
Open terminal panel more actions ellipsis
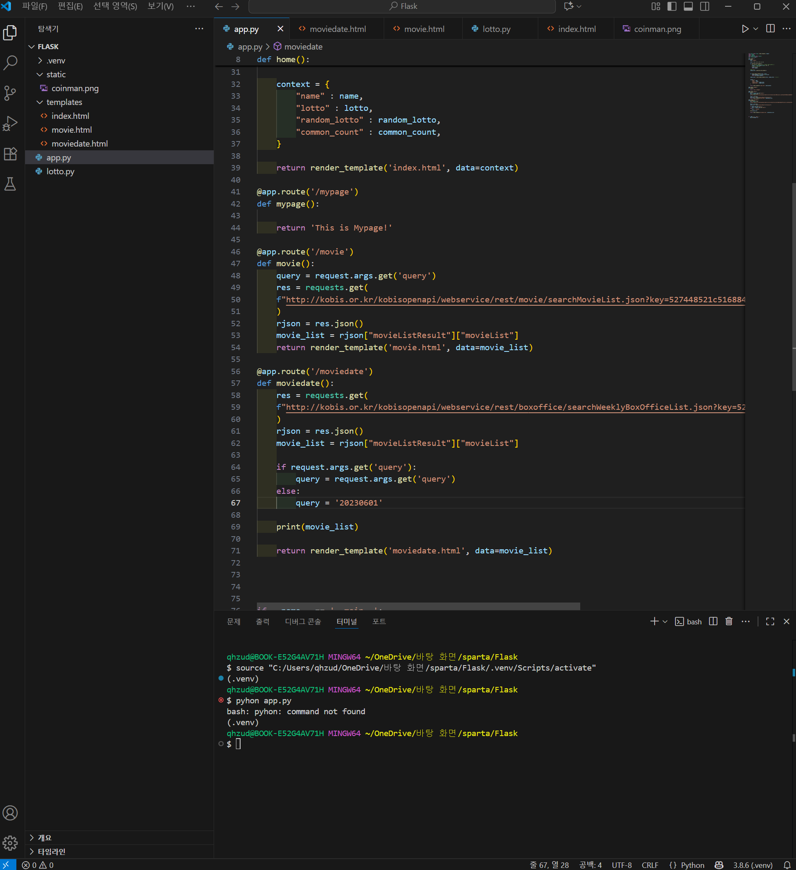click(x=746, y=621)
